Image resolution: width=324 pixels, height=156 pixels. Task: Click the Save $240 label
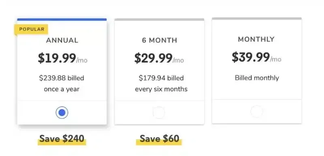pos(62,139)
